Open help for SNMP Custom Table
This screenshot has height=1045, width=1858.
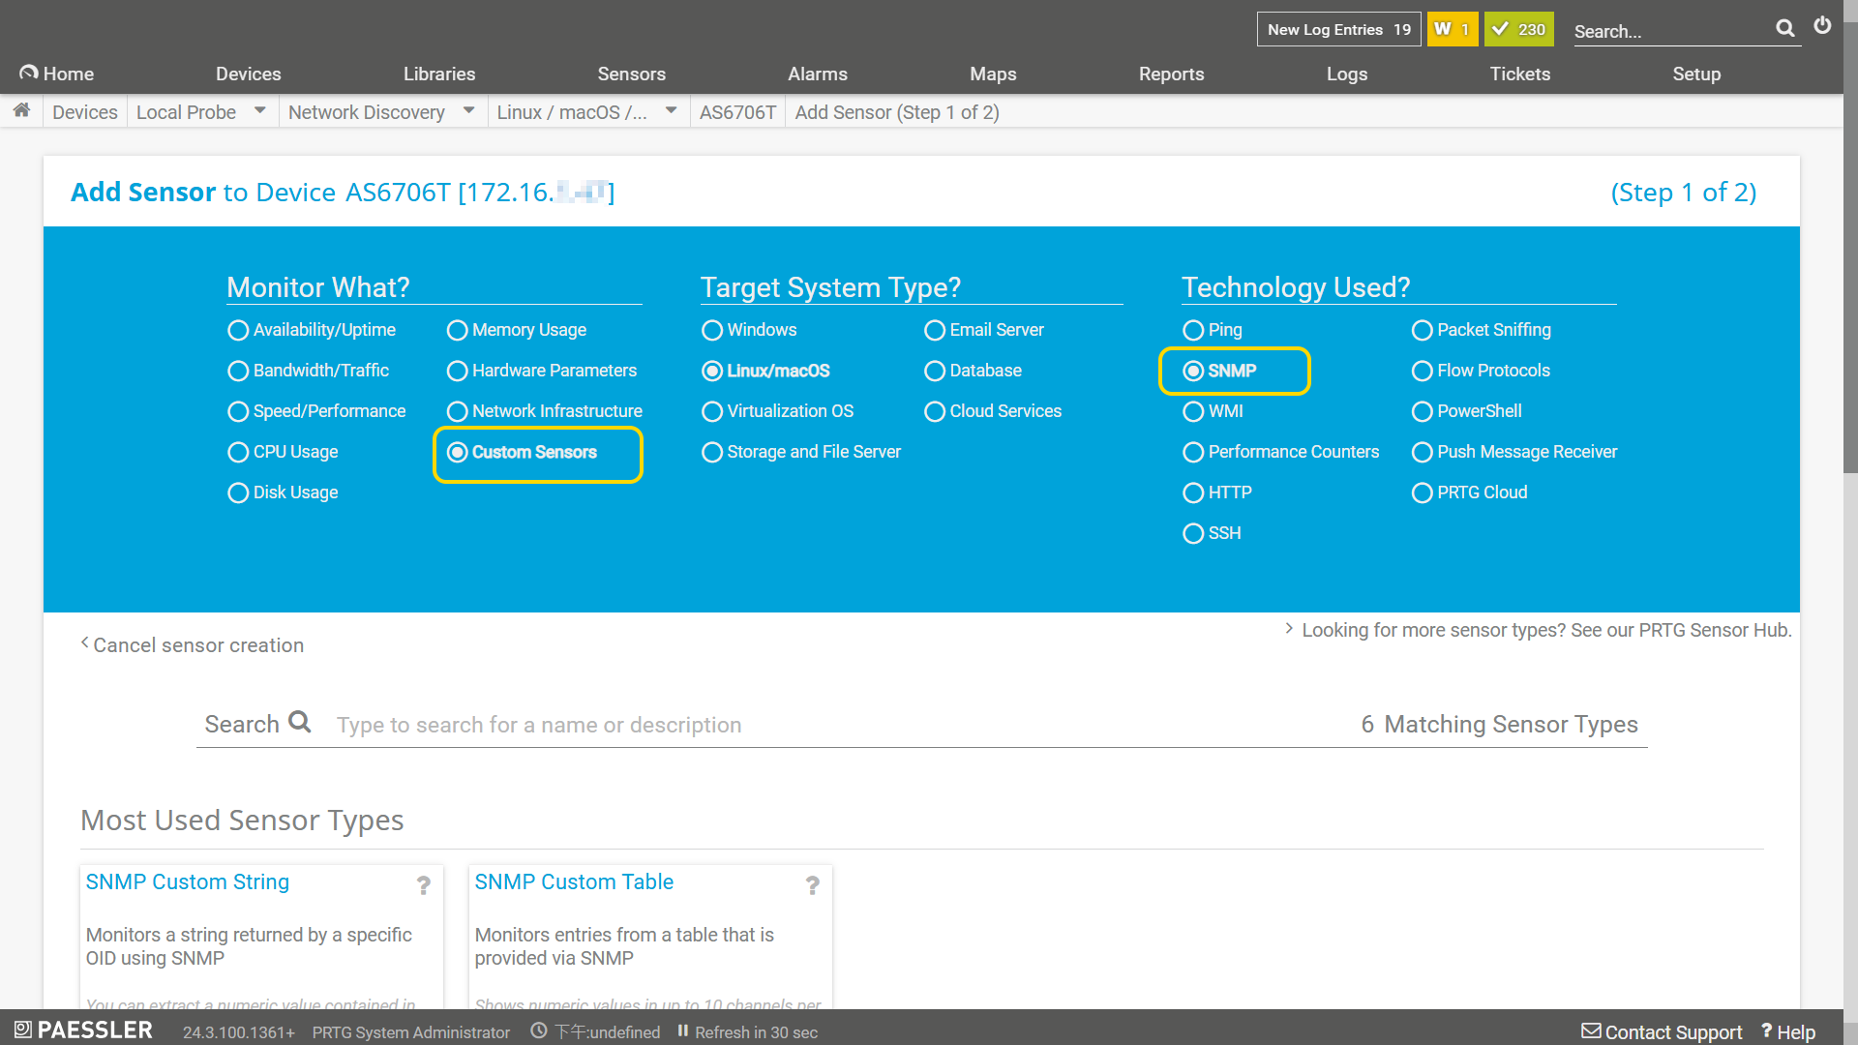coord(813,884)
